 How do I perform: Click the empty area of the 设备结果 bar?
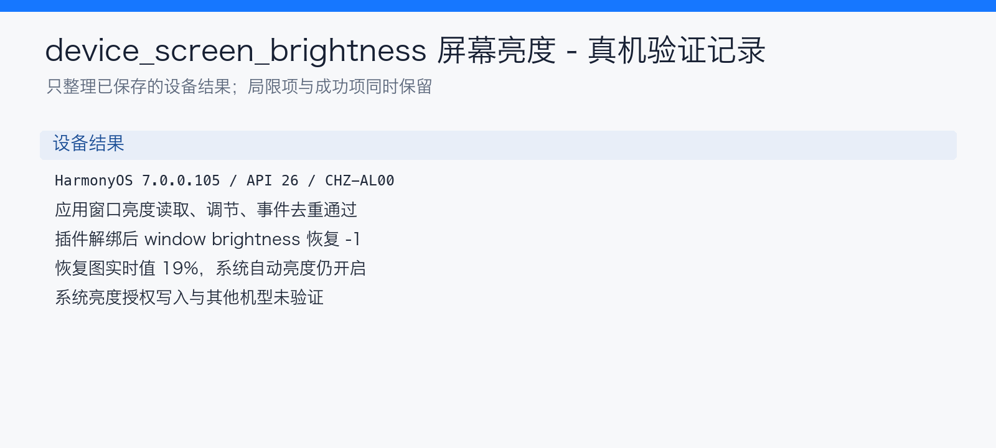[540, 145]
